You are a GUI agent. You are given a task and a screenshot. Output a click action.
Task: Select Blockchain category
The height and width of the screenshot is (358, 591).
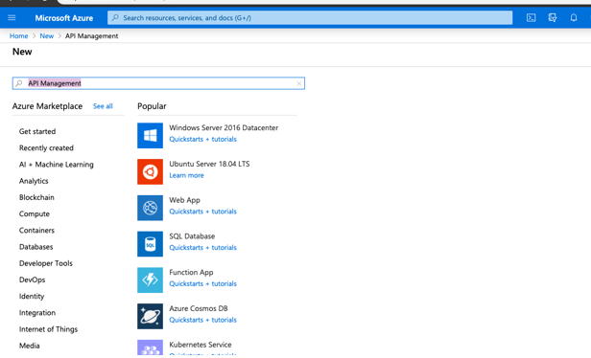tap(36, 197)
